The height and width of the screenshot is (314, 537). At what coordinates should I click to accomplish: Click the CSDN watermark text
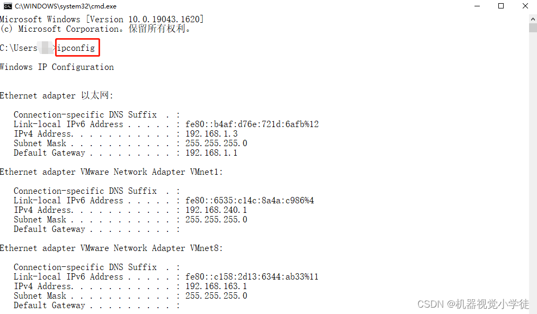pos(473,304)
